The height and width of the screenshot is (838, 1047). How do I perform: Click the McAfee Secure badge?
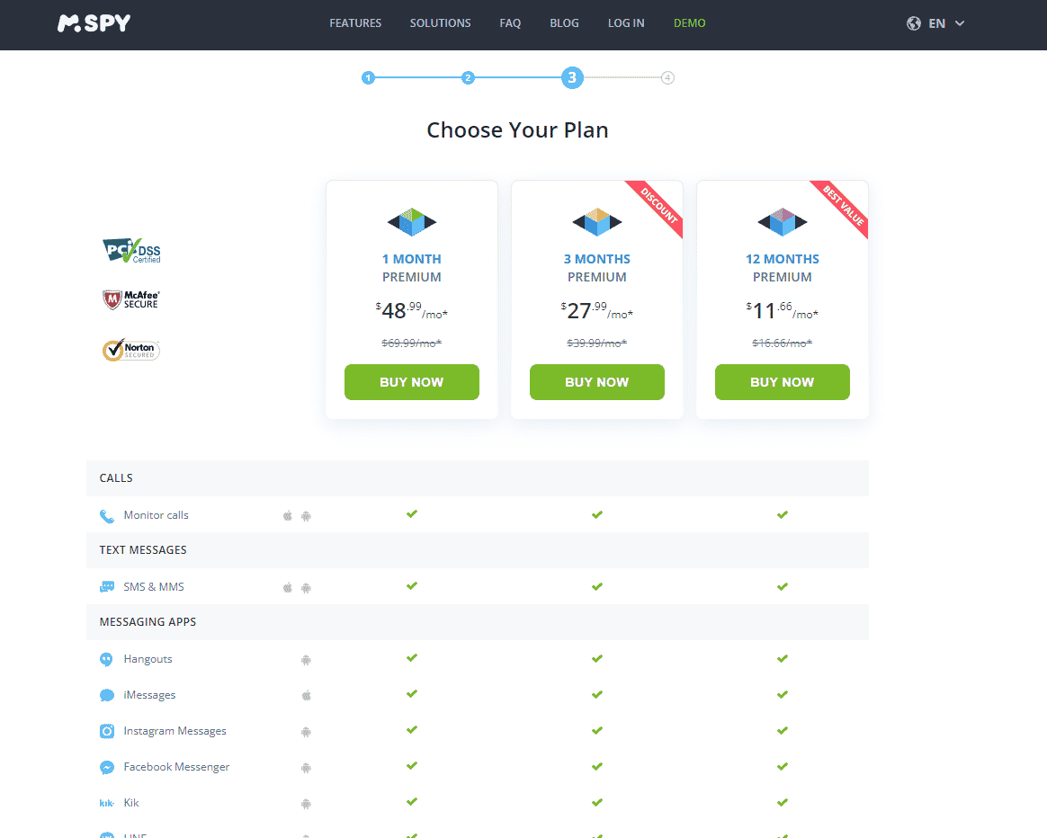pos(131,299)
